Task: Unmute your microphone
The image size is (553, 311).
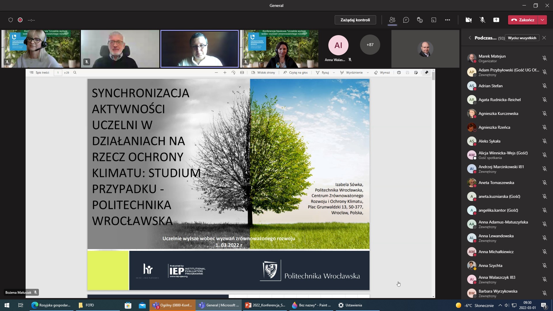Action: [x=482, y=20]
